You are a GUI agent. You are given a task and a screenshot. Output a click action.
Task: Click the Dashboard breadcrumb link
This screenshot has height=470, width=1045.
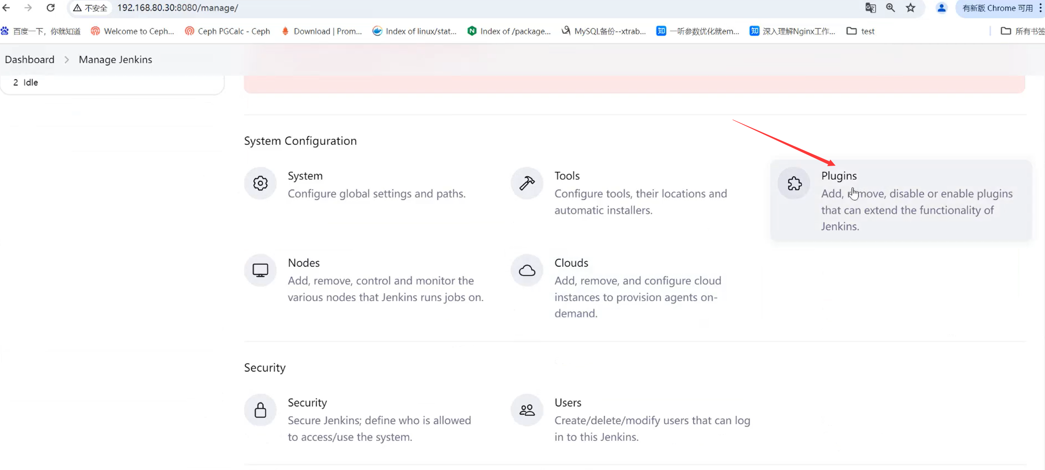coord(30,59)
